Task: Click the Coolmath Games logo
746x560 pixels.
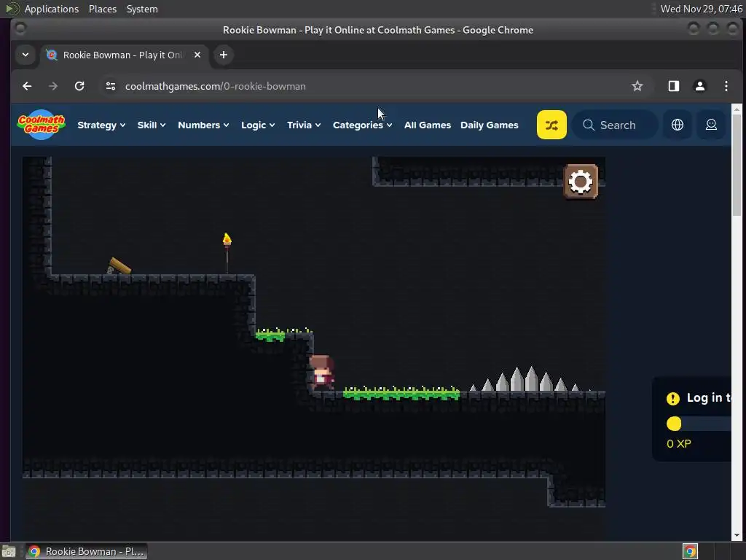Action: [x=42, y=125]
